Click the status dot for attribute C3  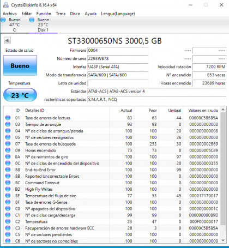(x=8, y=228)
